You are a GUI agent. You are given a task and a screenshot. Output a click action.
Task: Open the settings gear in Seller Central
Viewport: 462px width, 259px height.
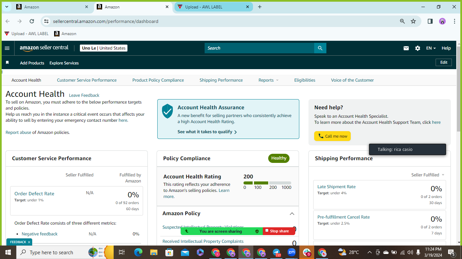click(418, 48)
